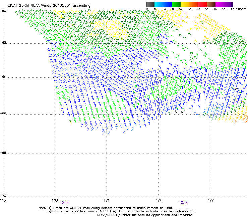248x217 pixels.
Task: Click the latitude label -66
Action: point(3,113)
